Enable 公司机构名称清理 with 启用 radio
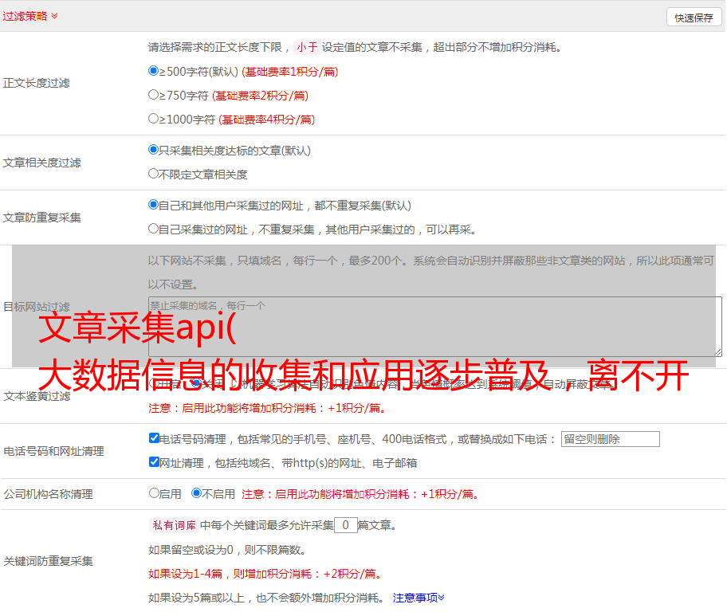 (155, 493)
